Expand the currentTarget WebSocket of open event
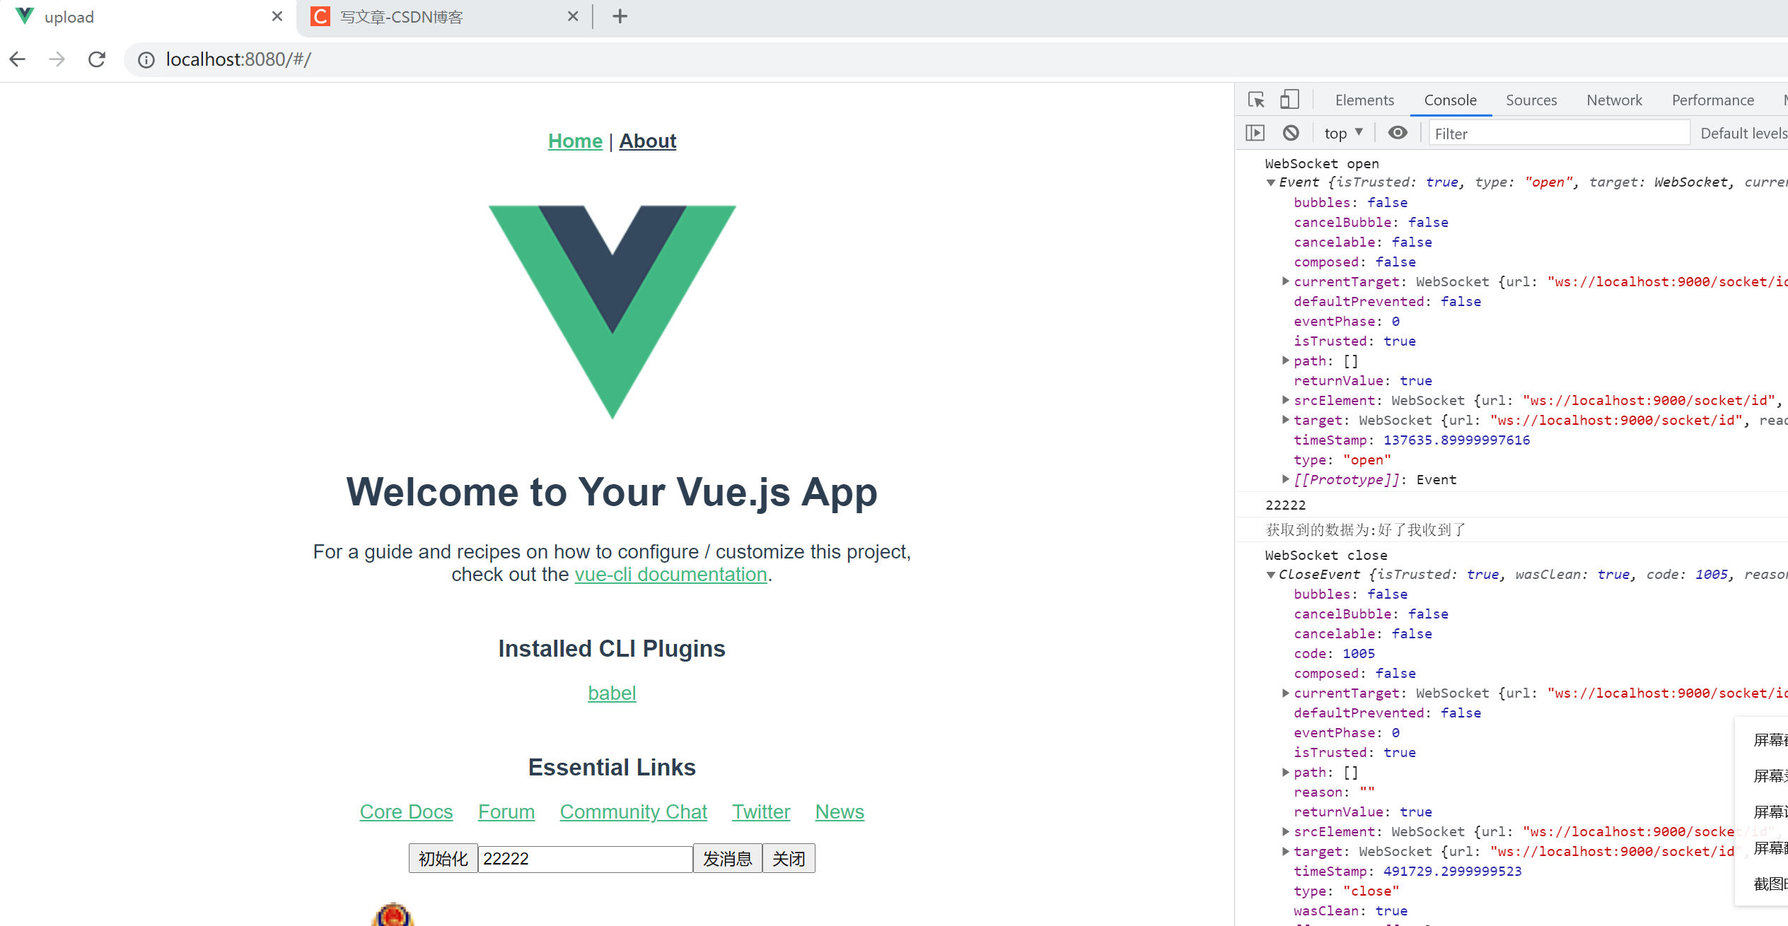 point(1285,281)
